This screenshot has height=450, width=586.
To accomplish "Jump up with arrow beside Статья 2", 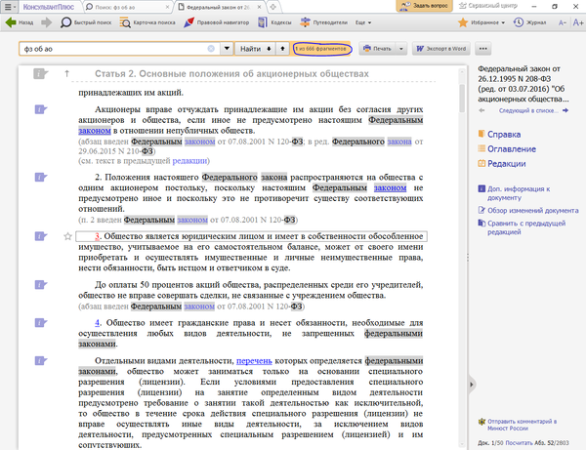I will tap(66, 73).
